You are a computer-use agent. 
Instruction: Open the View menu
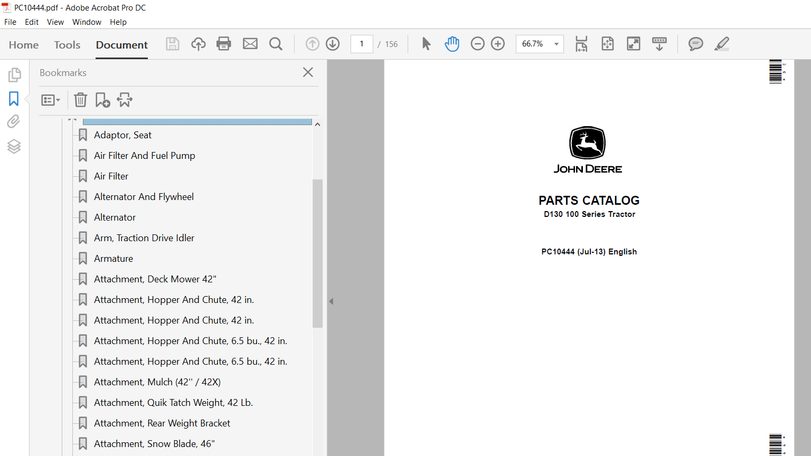click(x=55, y=22)
